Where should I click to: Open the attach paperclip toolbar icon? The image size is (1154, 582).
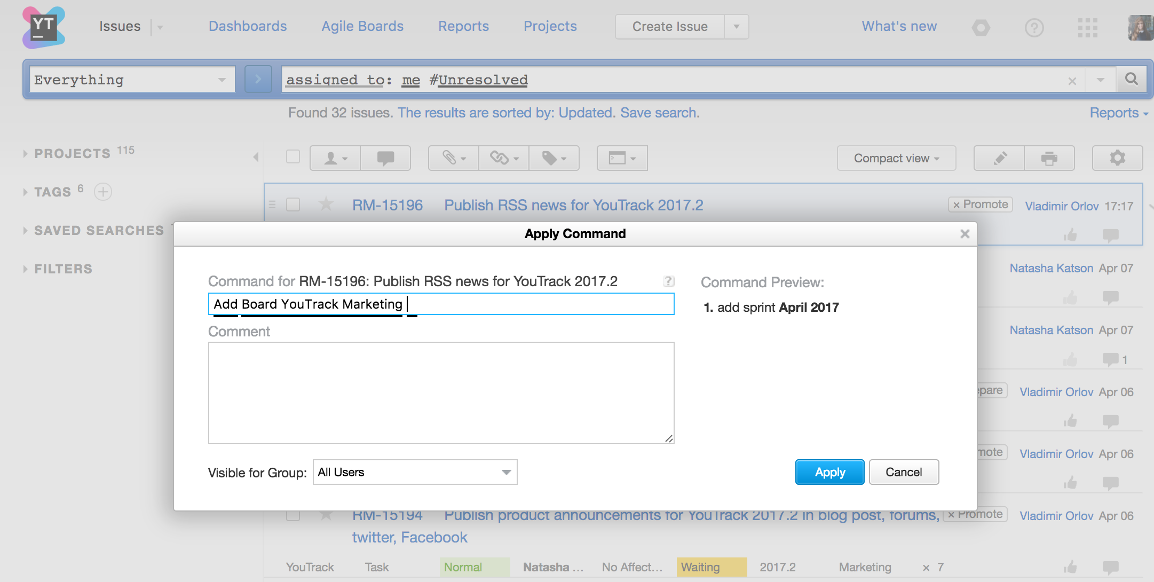[x=454, y=158]
